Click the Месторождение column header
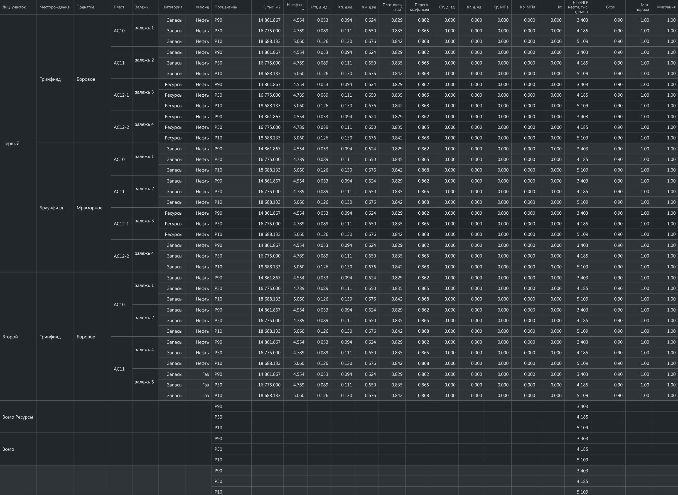 tap(55, 7)
